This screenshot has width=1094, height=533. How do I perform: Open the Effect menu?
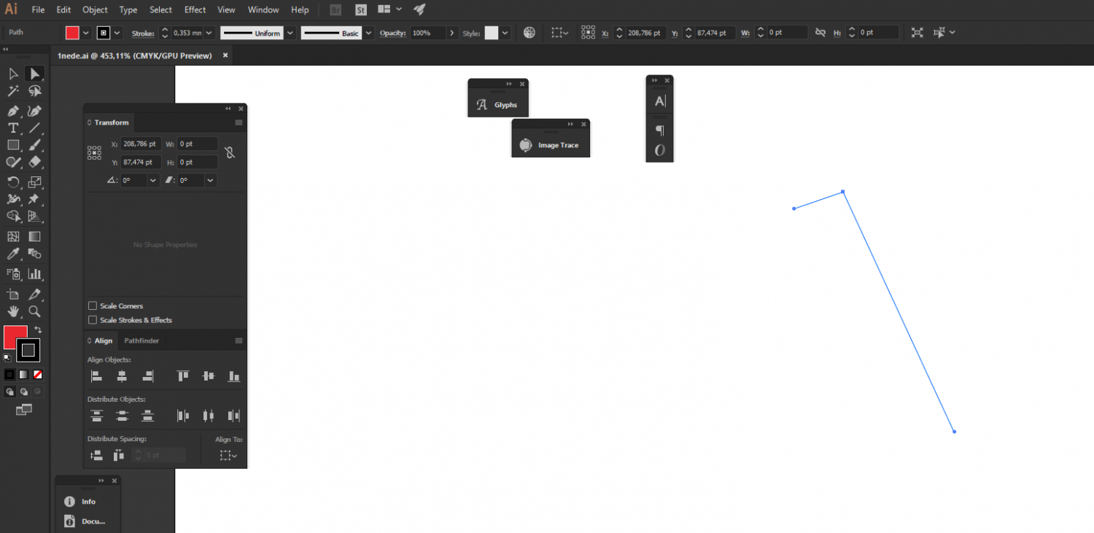195,9
